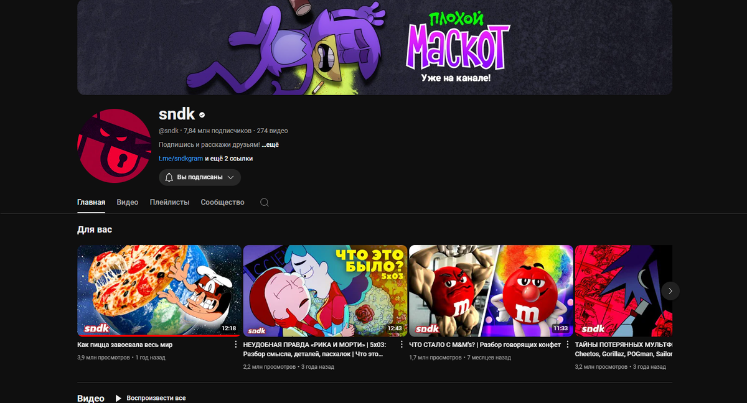Click the play icon beside Воспроизвести все

[118, 398]
